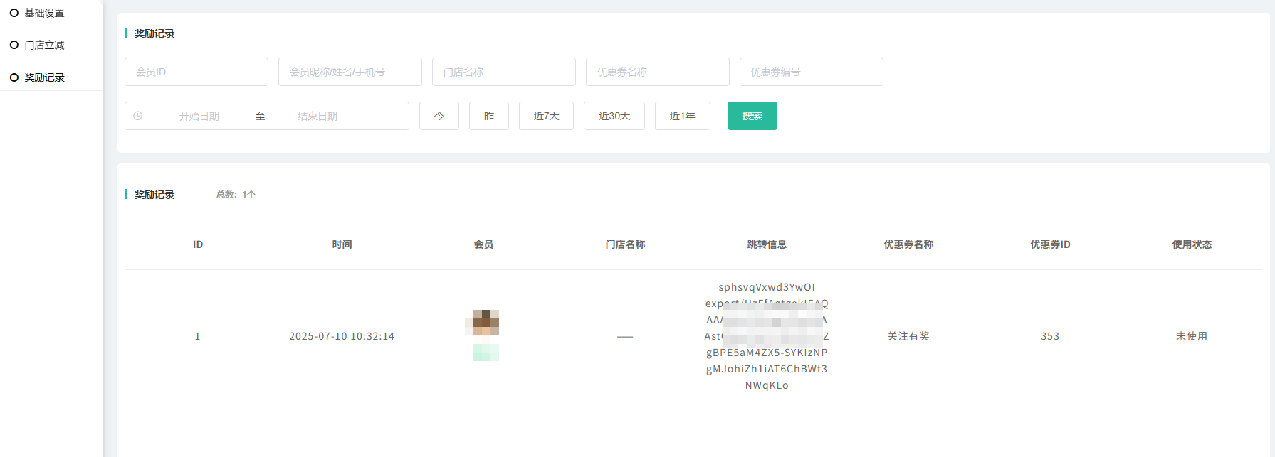Go to 奖励记录 sidebar item
The image size is (1275, 457).
pos(44,77)
